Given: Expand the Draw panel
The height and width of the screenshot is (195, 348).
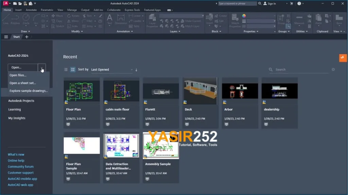Looking at the screenshot, I should (x=25, y=31).
